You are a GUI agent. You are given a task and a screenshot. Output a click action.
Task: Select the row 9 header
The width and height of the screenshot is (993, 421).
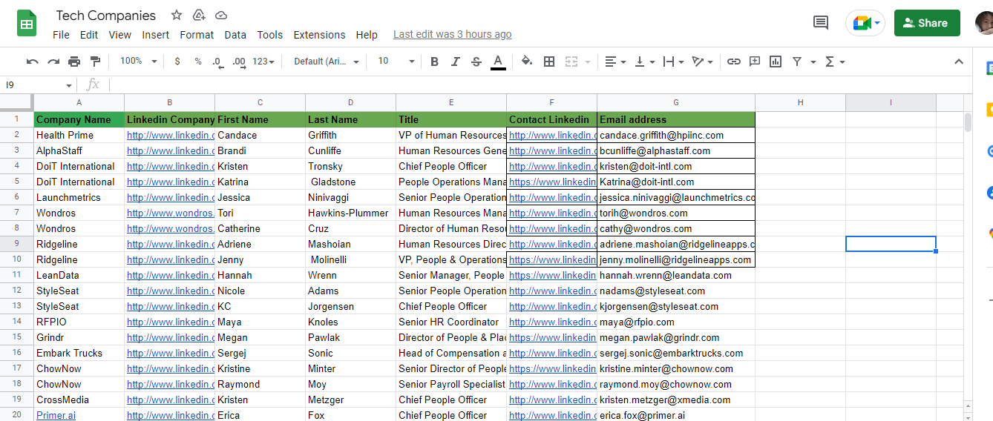click(x=16, y=244)
